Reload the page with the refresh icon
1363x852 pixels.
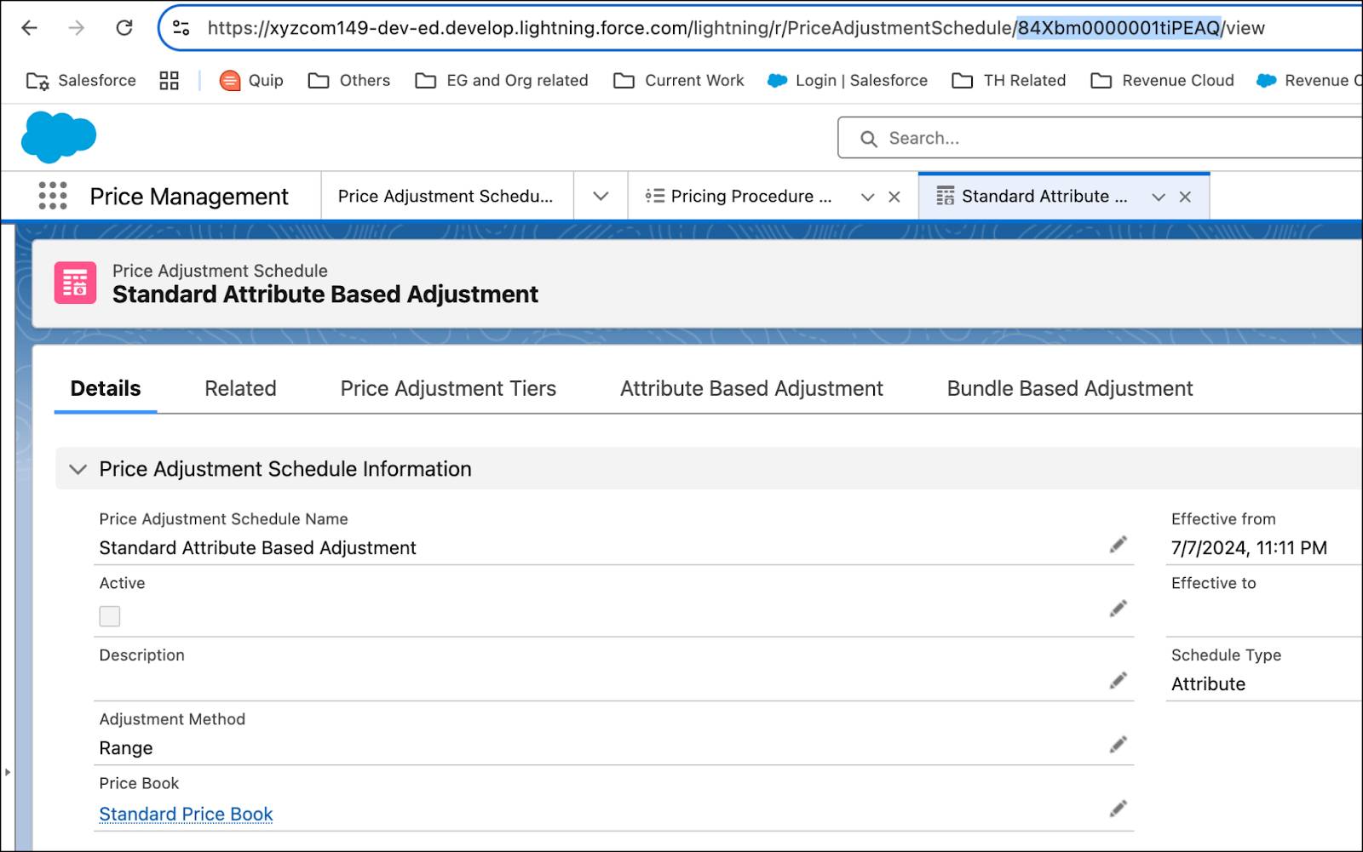[124, 28]
